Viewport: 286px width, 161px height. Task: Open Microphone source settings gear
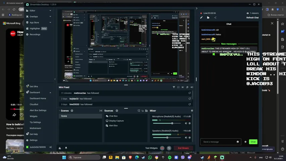[190, 123]
